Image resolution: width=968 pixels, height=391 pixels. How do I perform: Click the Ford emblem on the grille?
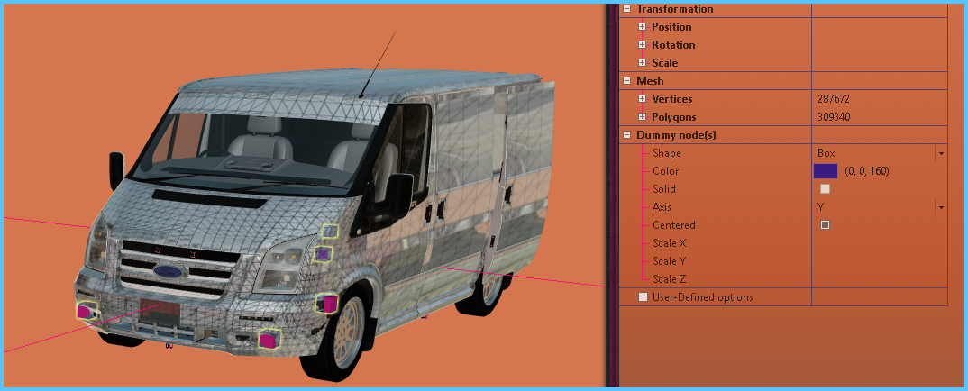pos(168,271)
